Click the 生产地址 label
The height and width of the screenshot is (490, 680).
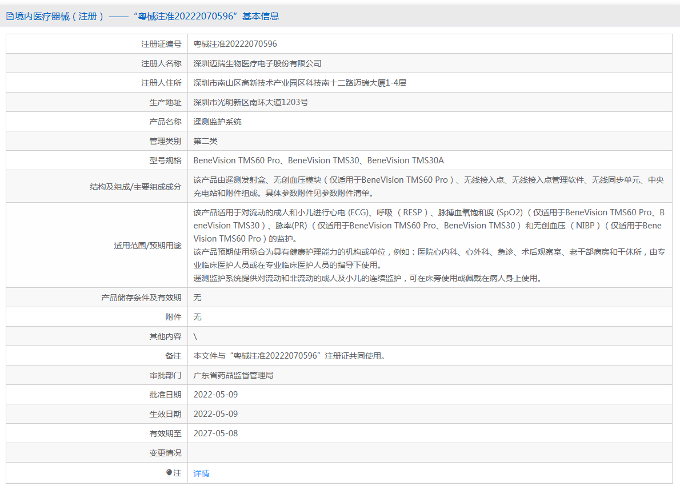(x=165, y=103)
